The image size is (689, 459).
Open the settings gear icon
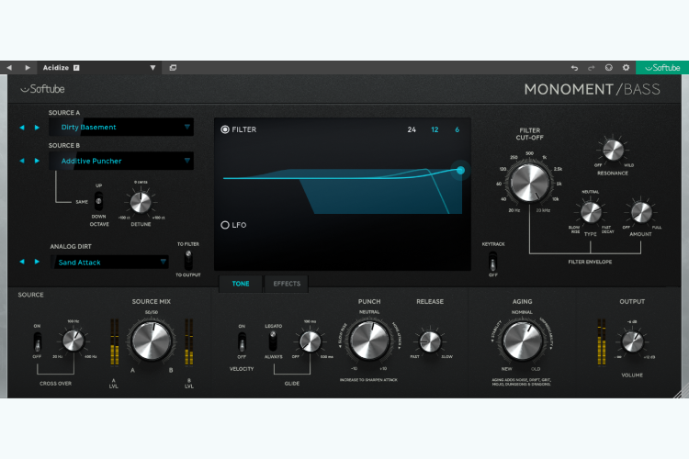pyautogui.click(x=627, y=68)
